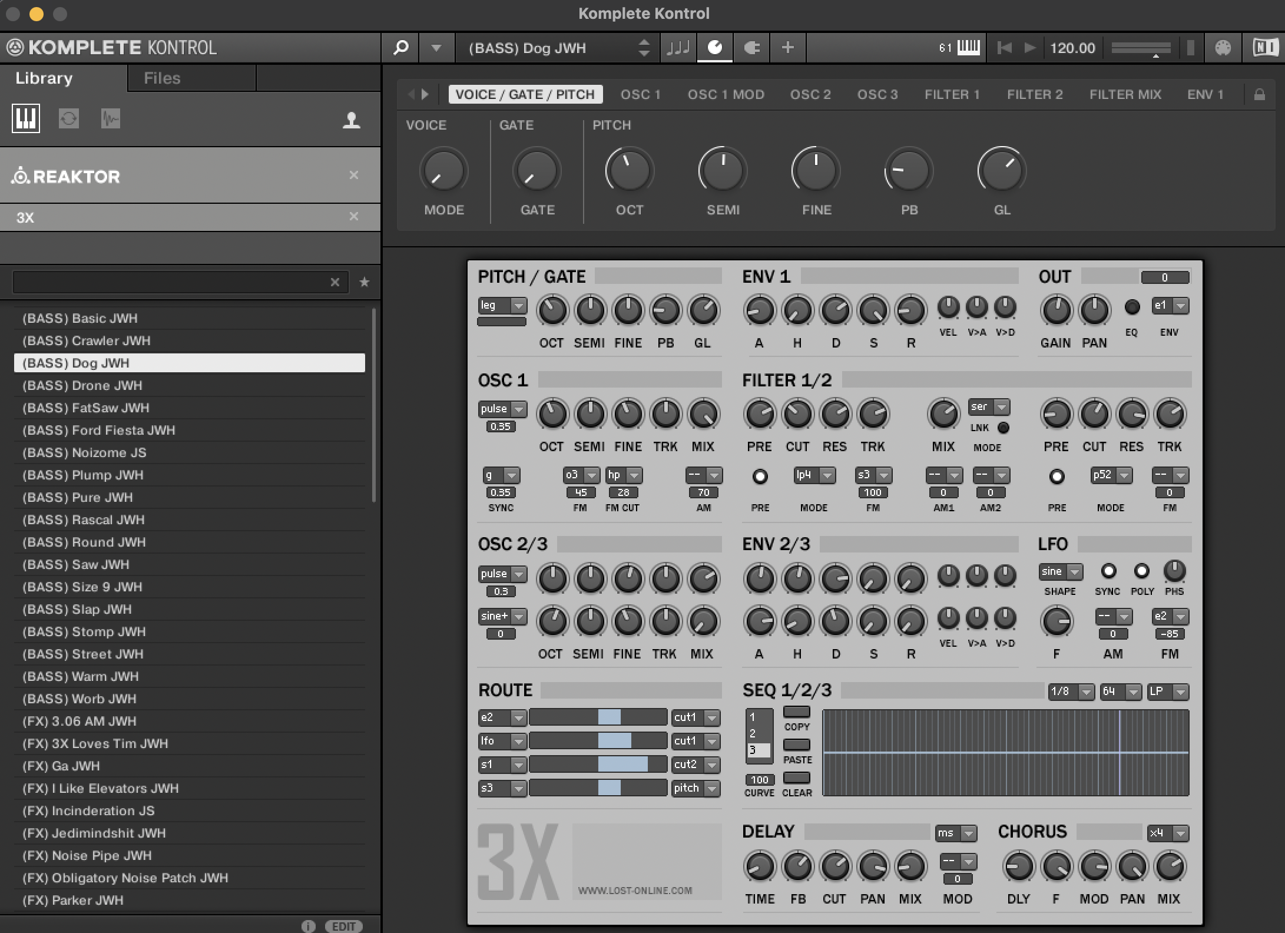Adjust the master volume slider

pos(1141,48)
